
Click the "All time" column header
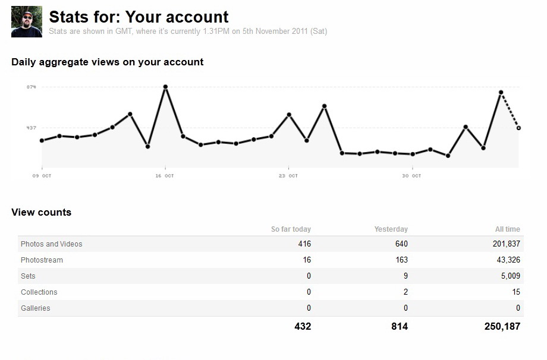508,229
